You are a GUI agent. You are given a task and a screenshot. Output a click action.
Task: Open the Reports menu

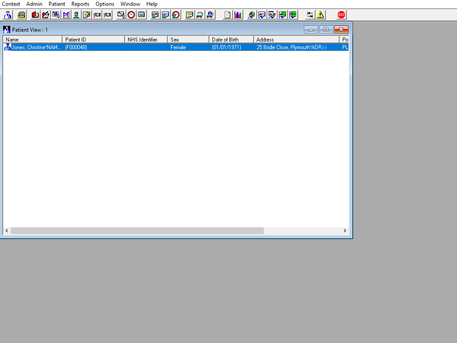tap(80, 4)
